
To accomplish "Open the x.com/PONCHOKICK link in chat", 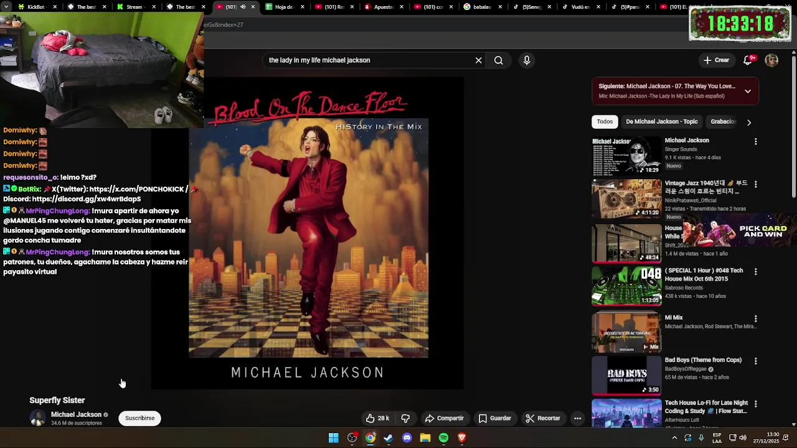I will (138, 189).
